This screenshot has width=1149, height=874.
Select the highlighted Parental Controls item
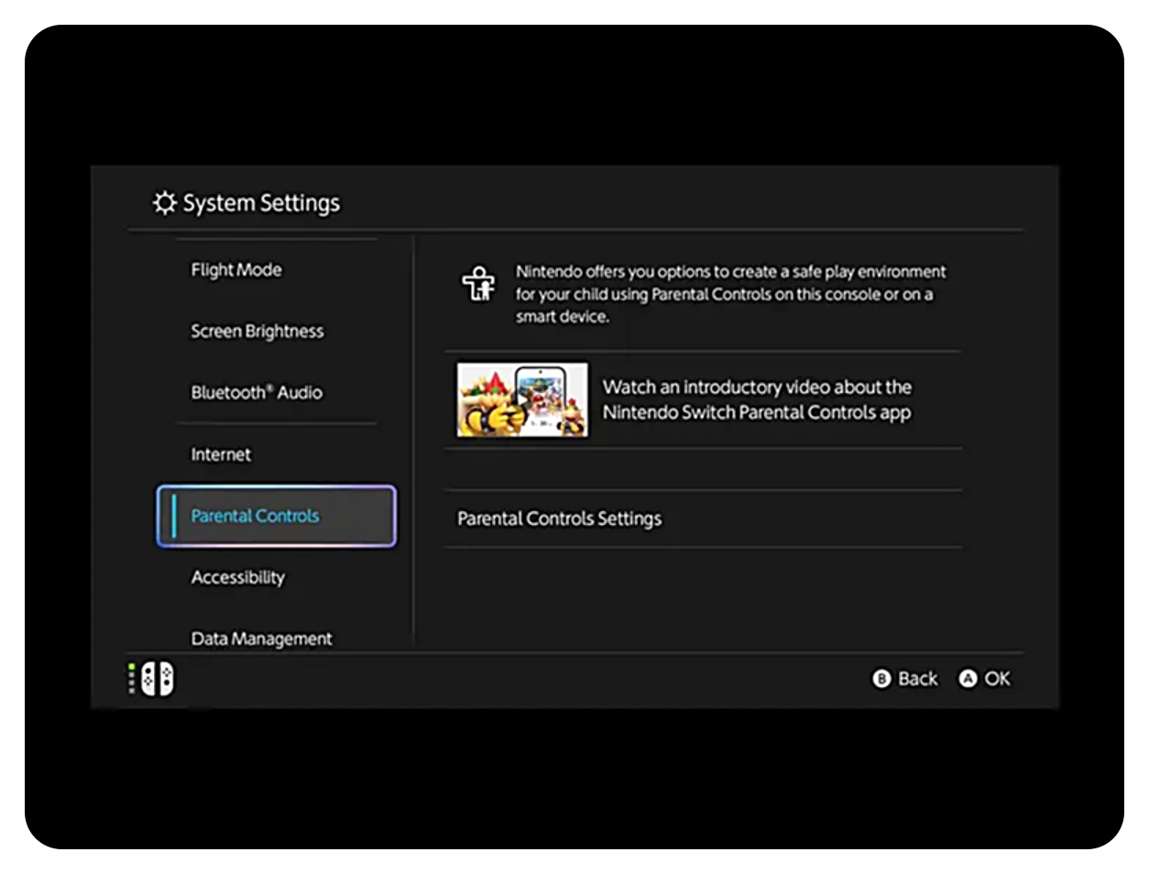click(276, 516)
